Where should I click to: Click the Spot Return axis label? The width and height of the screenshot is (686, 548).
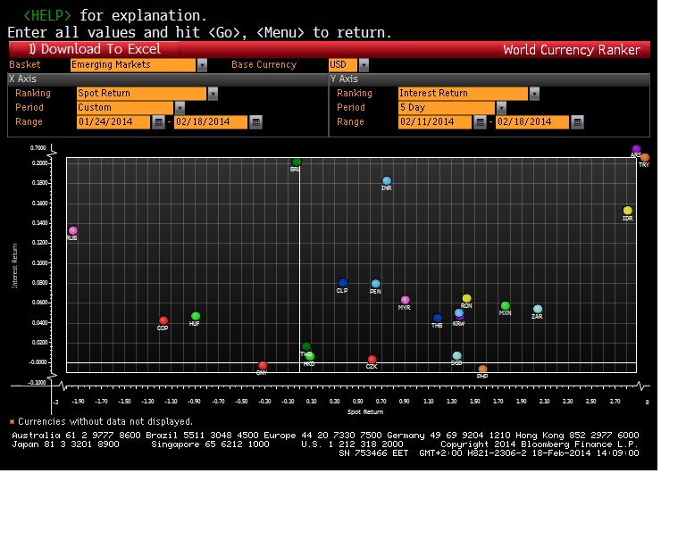pyautogui.click(x=364, y=412)
